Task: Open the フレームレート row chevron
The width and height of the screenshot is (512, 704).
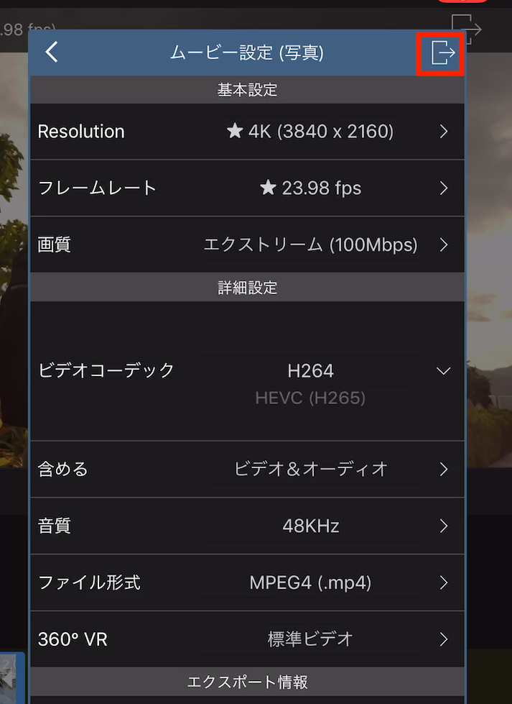Action: (x=444, y=188)
